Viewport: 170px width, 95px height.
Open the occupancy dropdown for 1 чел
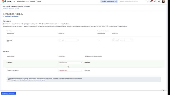tap(122, 40)
